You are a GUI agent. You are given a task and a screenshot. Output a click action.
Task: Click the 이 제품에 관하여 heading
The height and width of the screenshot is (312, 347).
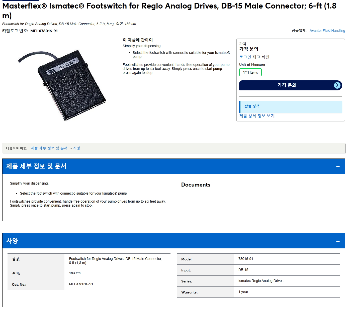(138, 40)
